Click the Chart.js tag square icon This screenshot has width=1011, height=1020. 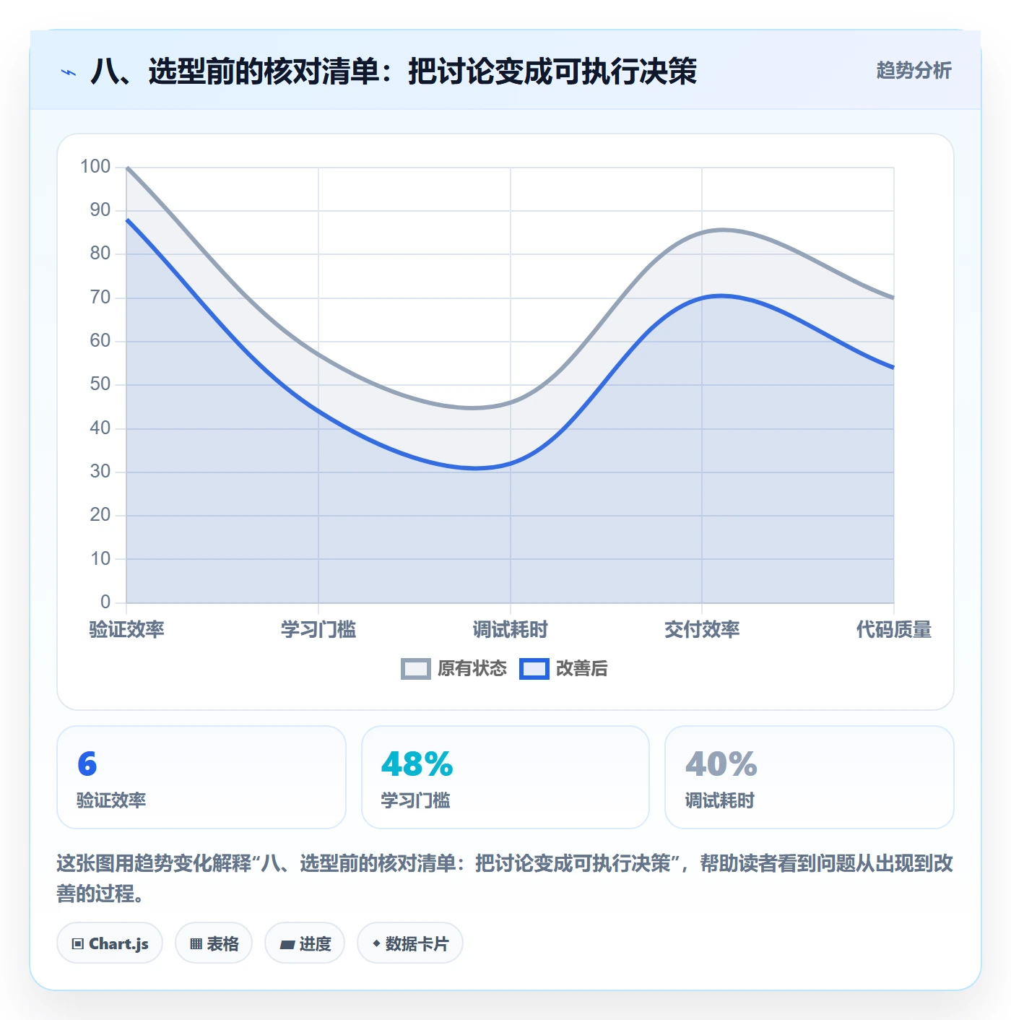click(x=78, y=944)
